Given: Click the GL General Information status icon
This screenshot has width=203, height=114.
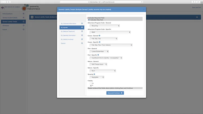Looking at the screenshot, I should 82,35.
